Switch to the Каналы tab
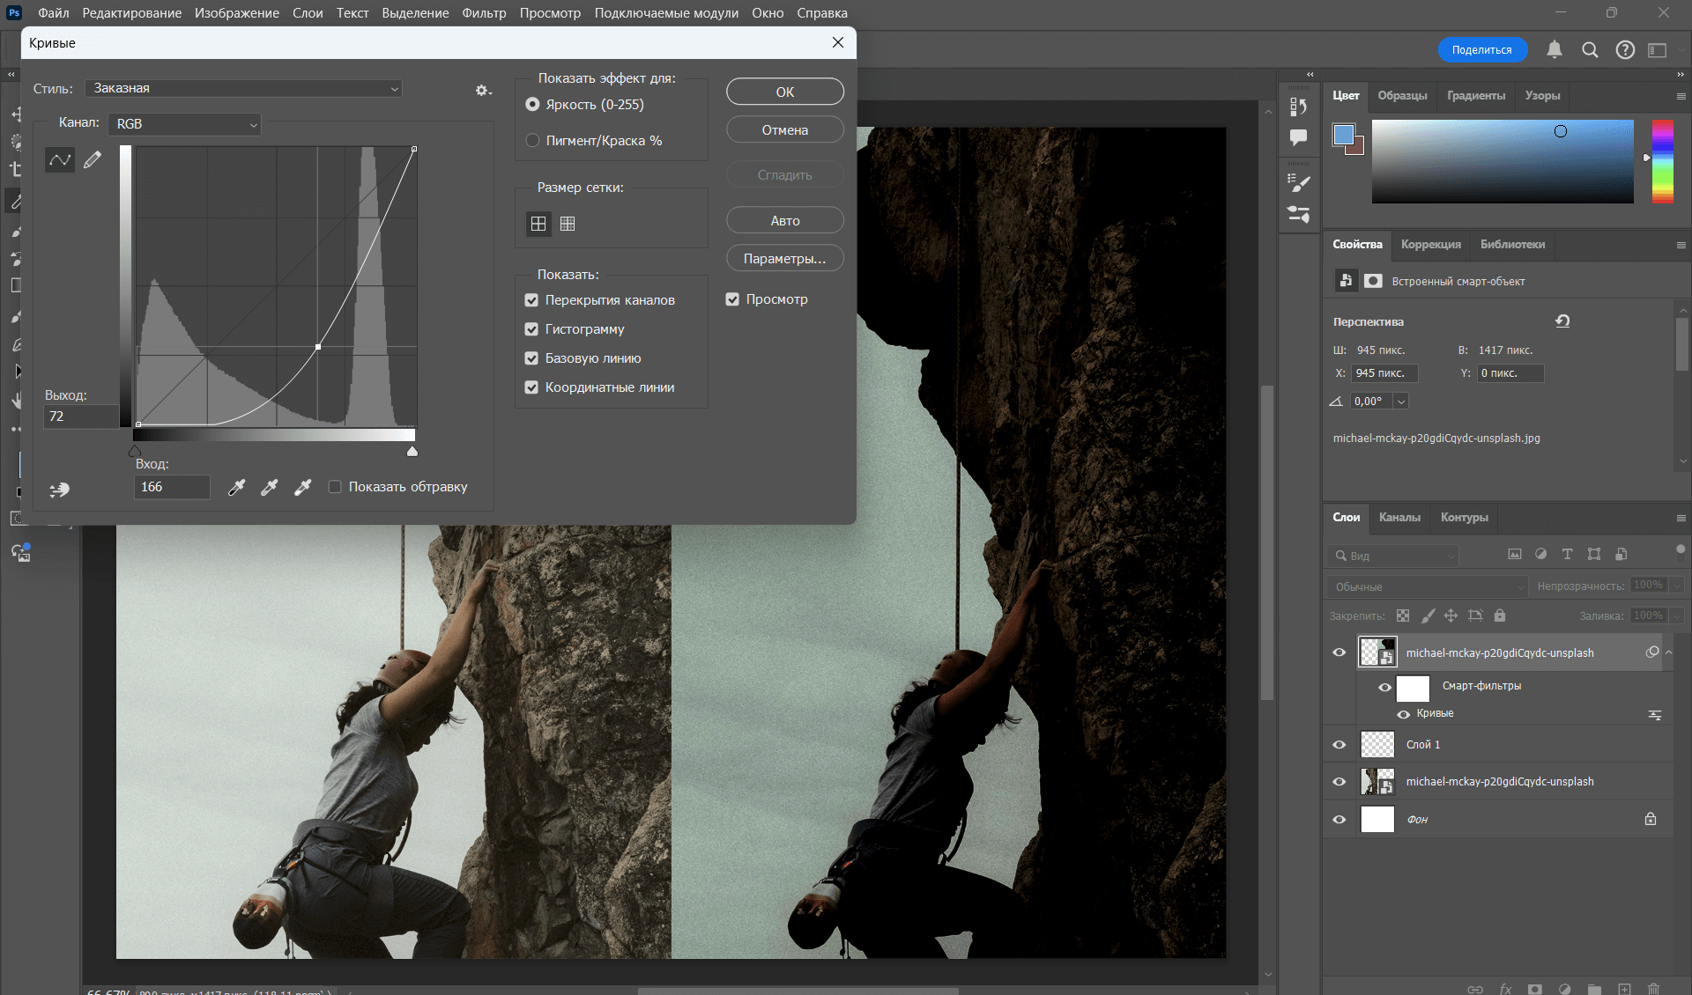Viewport: 1692px width, 995px height. click(1399, 517)
